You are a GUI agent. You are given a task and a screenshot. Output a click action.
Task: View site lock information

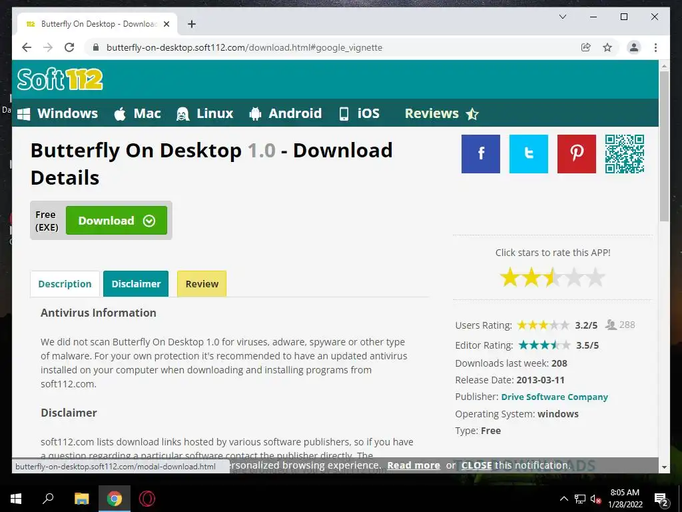pos(96,47)
